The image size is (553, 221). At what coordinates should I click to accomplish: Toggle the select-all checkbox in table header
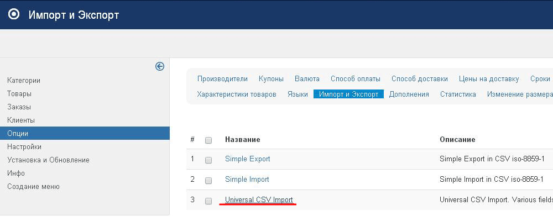208,140
